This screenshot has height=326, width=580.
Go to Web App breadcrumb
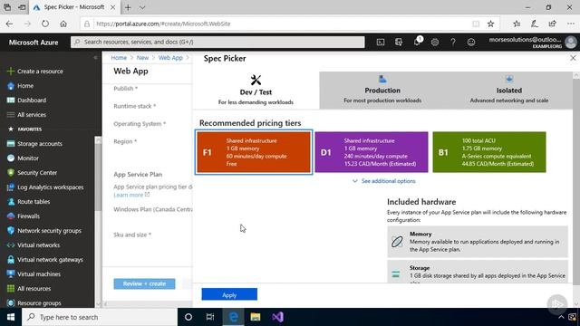[170, 58]
